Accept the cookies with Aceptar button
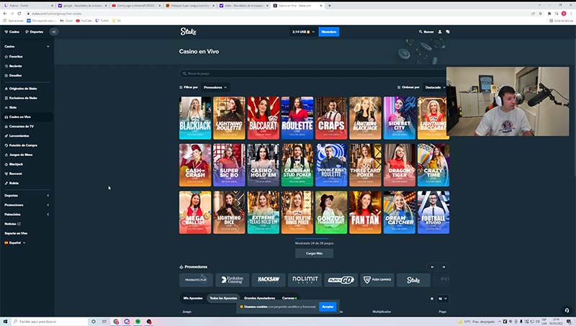The height and width of the screenshot is (326, 576). pos(328,307)
